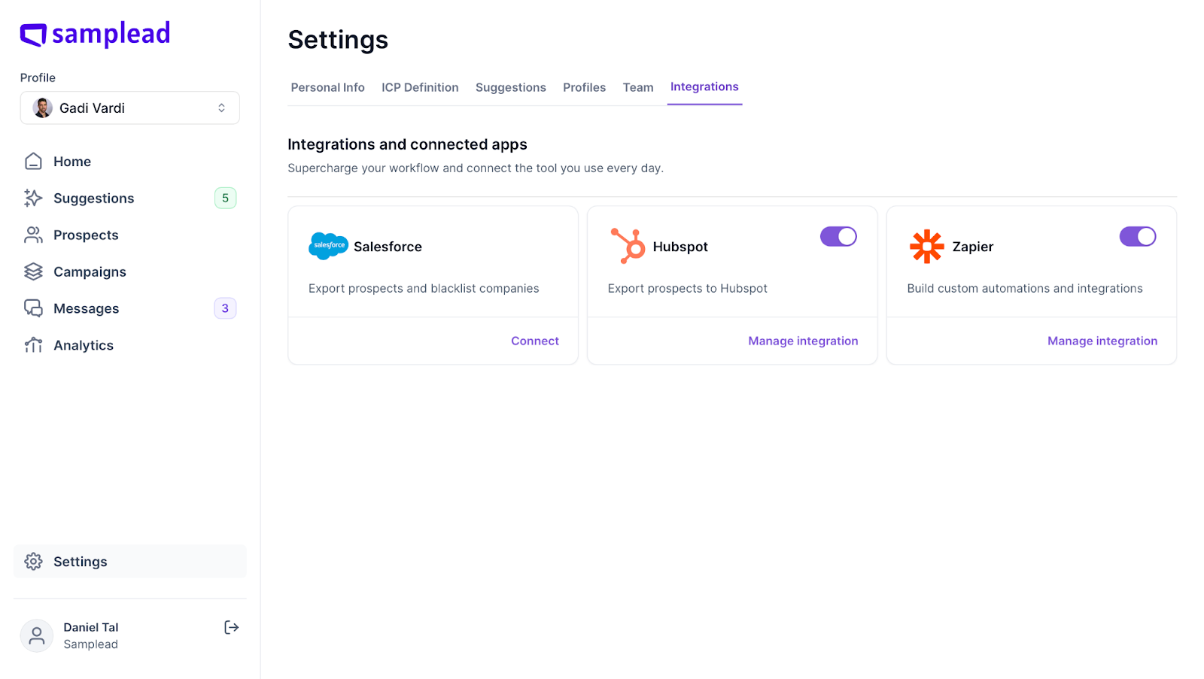Connect the Salesforce integration
Image resolution: width=1204 pixels, height=679 pixels.
pos(535,341)
